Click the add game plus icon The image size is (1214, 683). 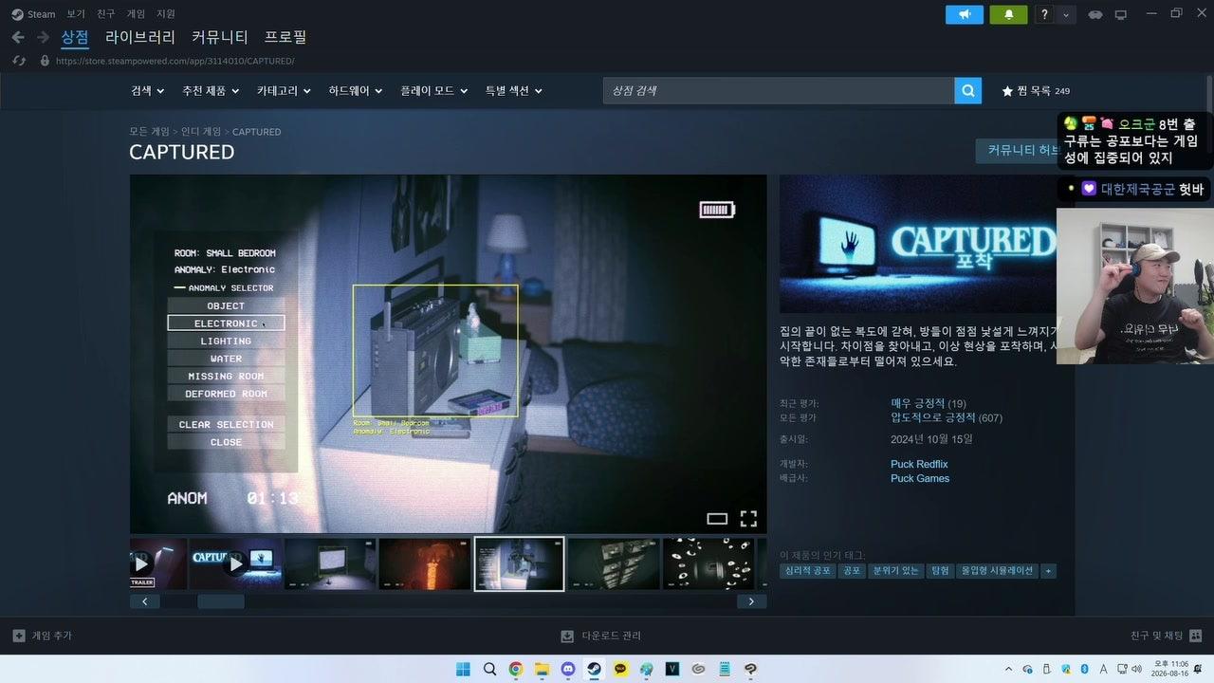(19, 636)
